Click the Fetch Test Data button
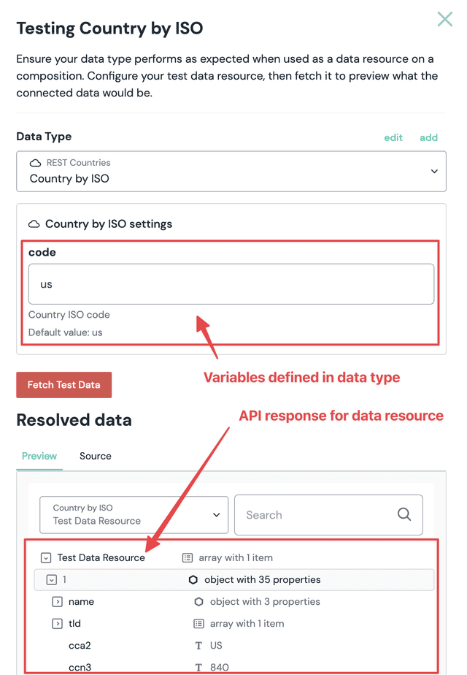The height and width of the screenshot is (675, 467). pos(63,384)
